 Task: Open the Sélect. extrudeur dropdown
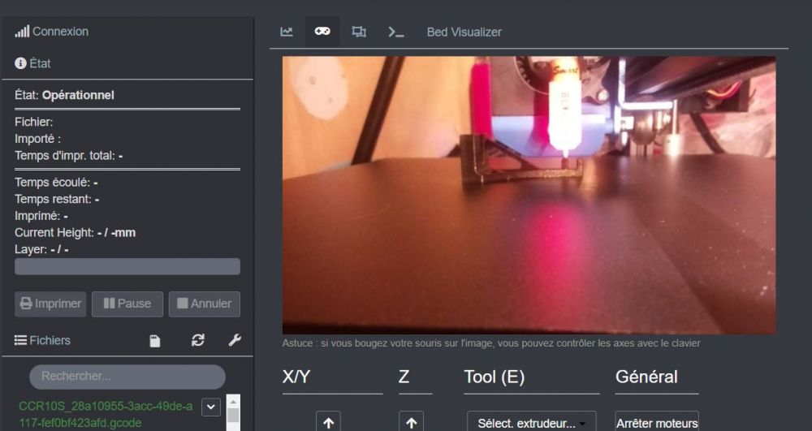(x=531, y=422)
